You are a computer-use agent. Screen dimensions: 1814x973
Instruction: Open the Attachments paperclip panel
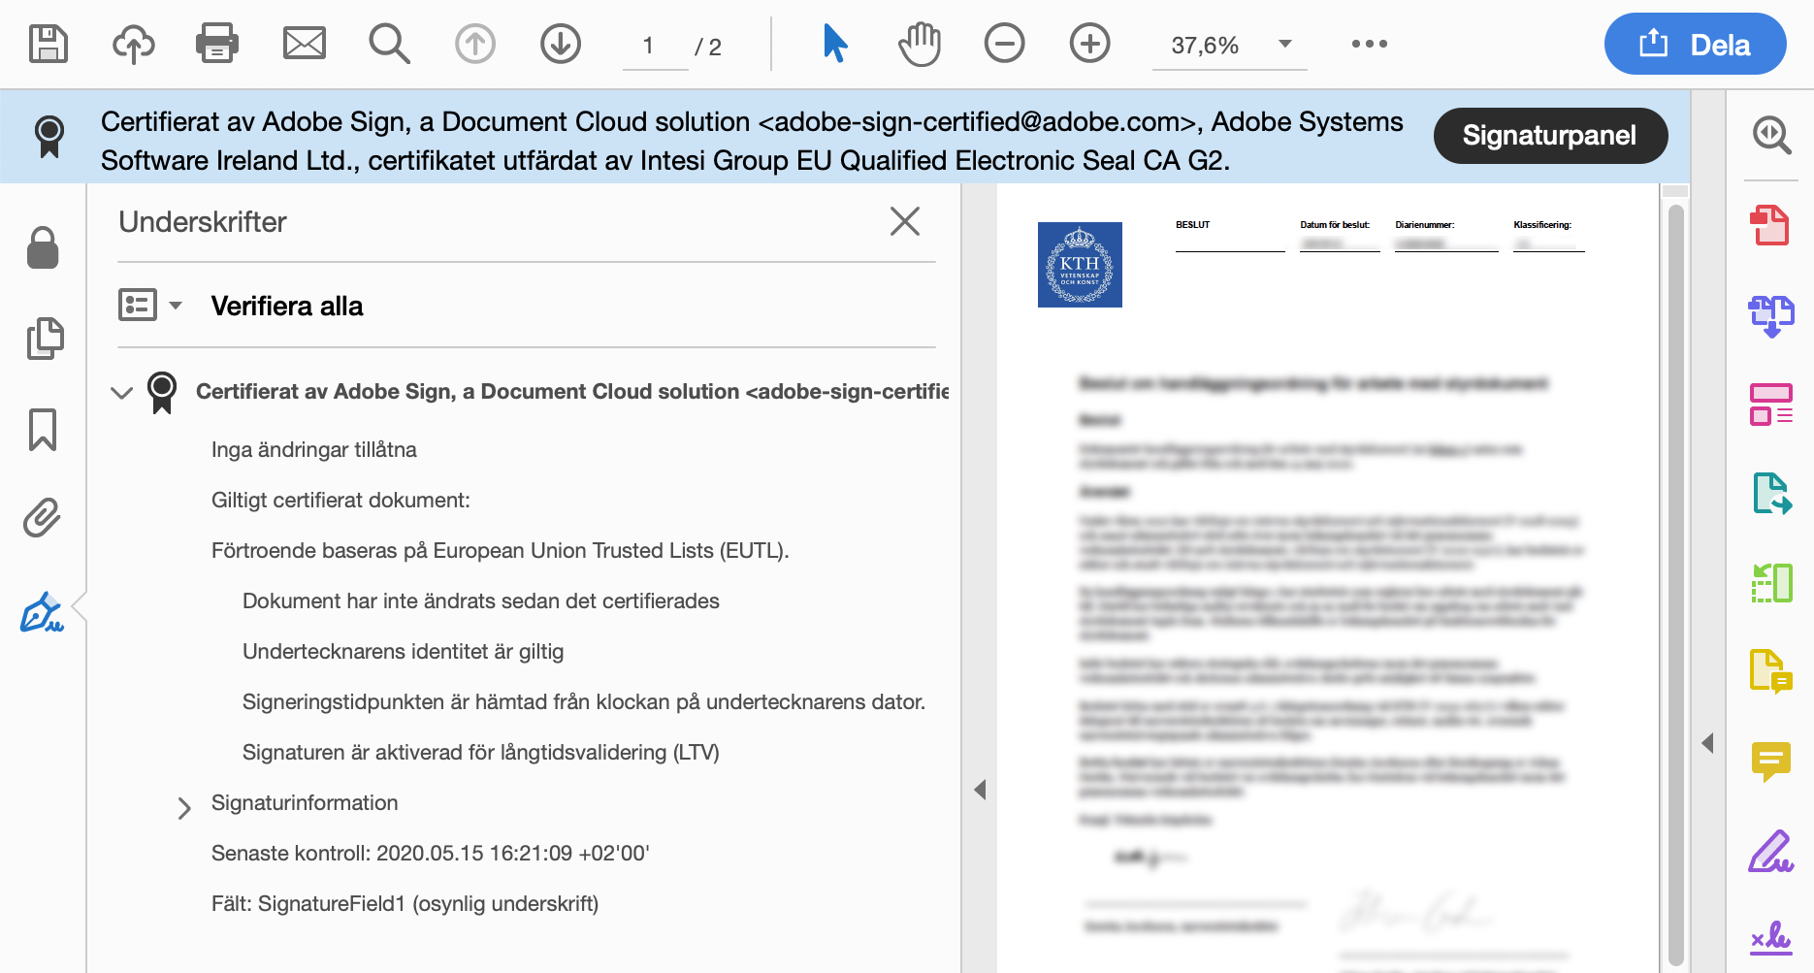pyautogui.click(x=43, y=519)
